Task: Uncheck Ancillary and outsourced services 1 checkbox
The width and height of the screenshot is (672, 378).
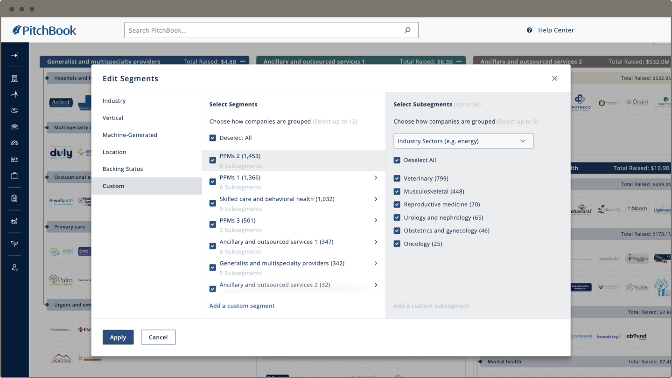Action: [213, 246]
